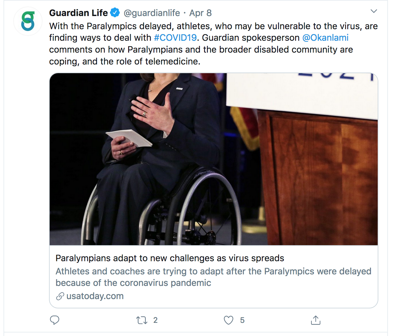Open the tweet by clicking its body text
The image size is (395, 336).
(213, 44)
